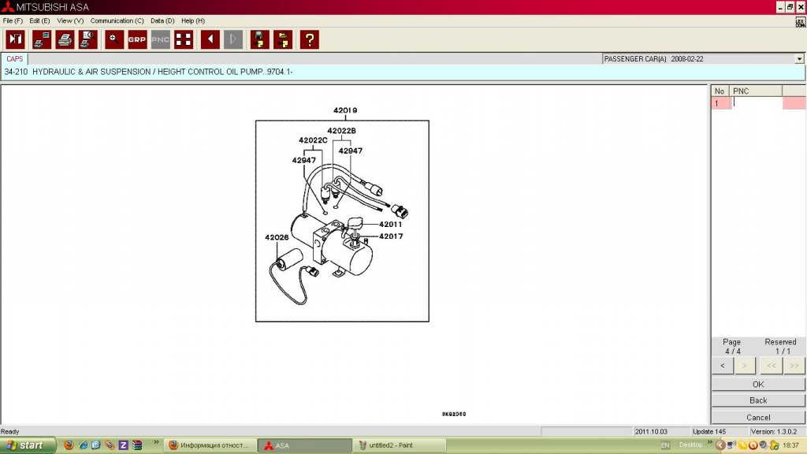
Task: Launch Firefox from quick launch bar
Action: 69,445
